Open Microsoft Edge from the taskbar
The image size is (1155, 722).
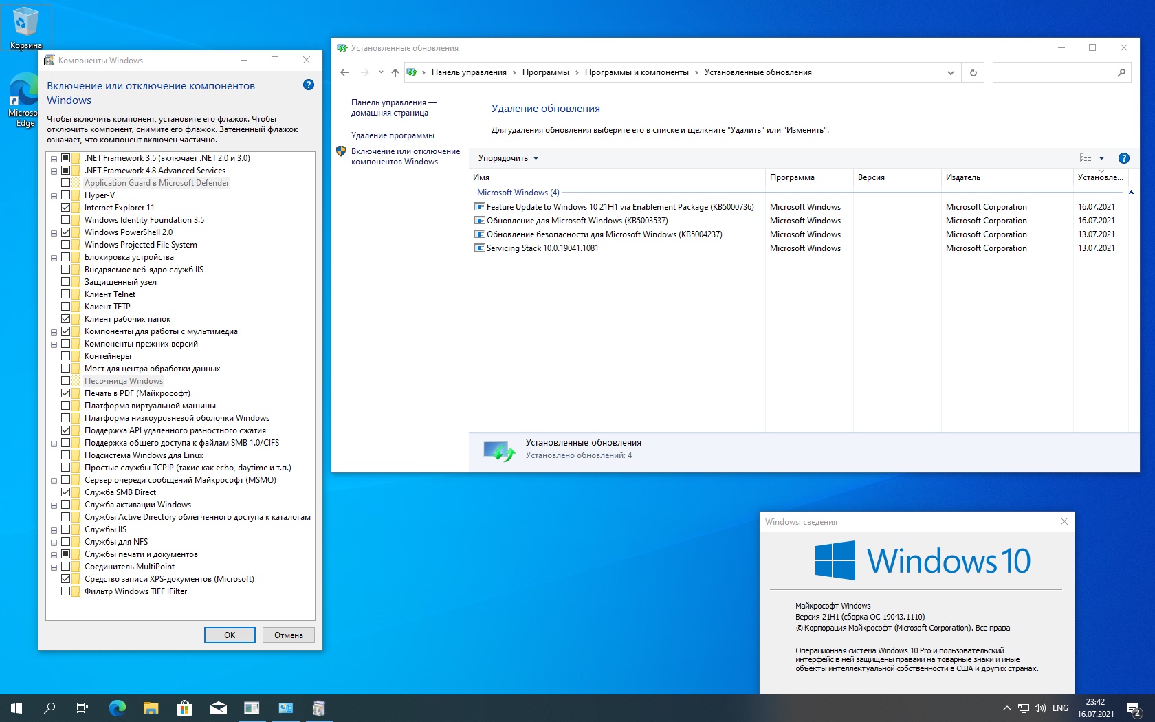[118, 708]
